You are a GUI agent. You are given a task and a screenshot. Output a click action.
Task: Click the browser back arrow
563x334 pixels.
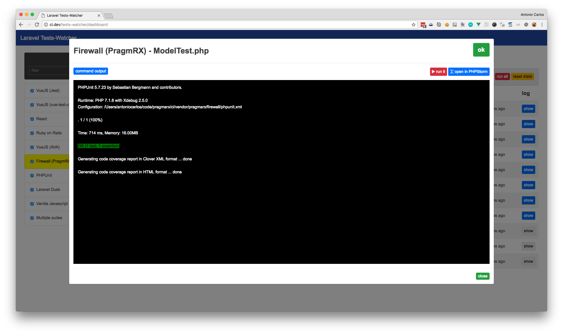[21, 25]
